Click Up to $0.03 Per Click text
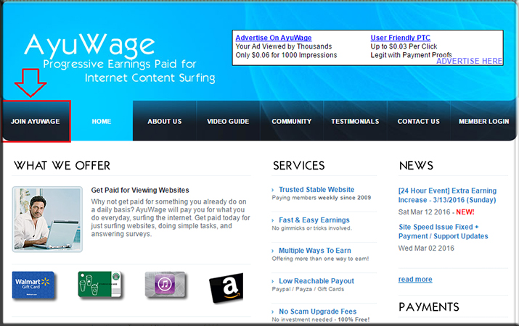This screenshot has height=326, width=519. tap(404, 46)
